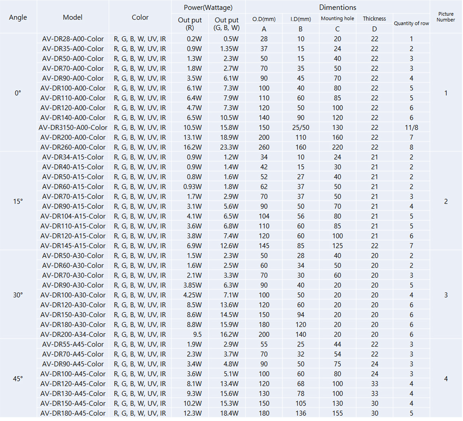Select the O.D(mm) column header
Screen dimensions: 463x421
264,19
